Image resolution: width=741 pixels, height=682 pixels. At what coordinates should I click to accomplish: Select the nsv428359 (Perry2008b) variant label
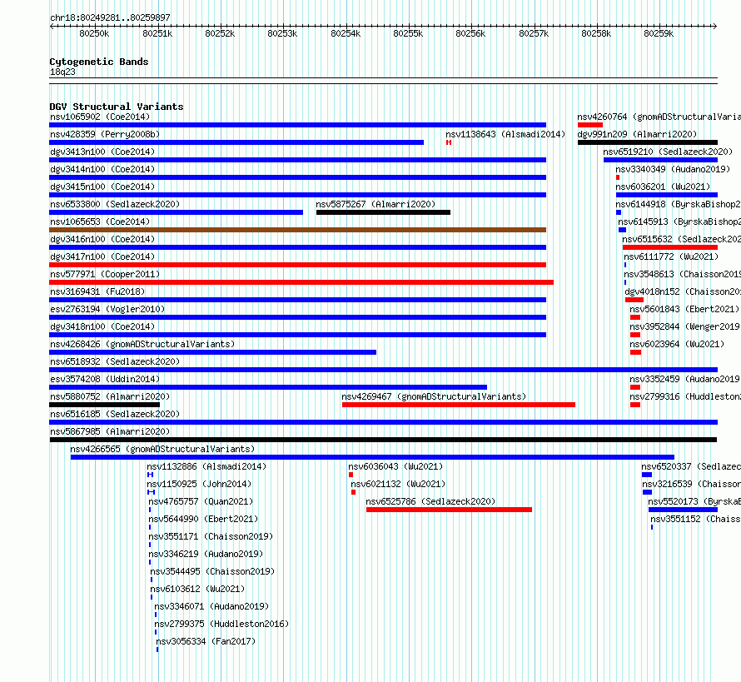[105, 134]
